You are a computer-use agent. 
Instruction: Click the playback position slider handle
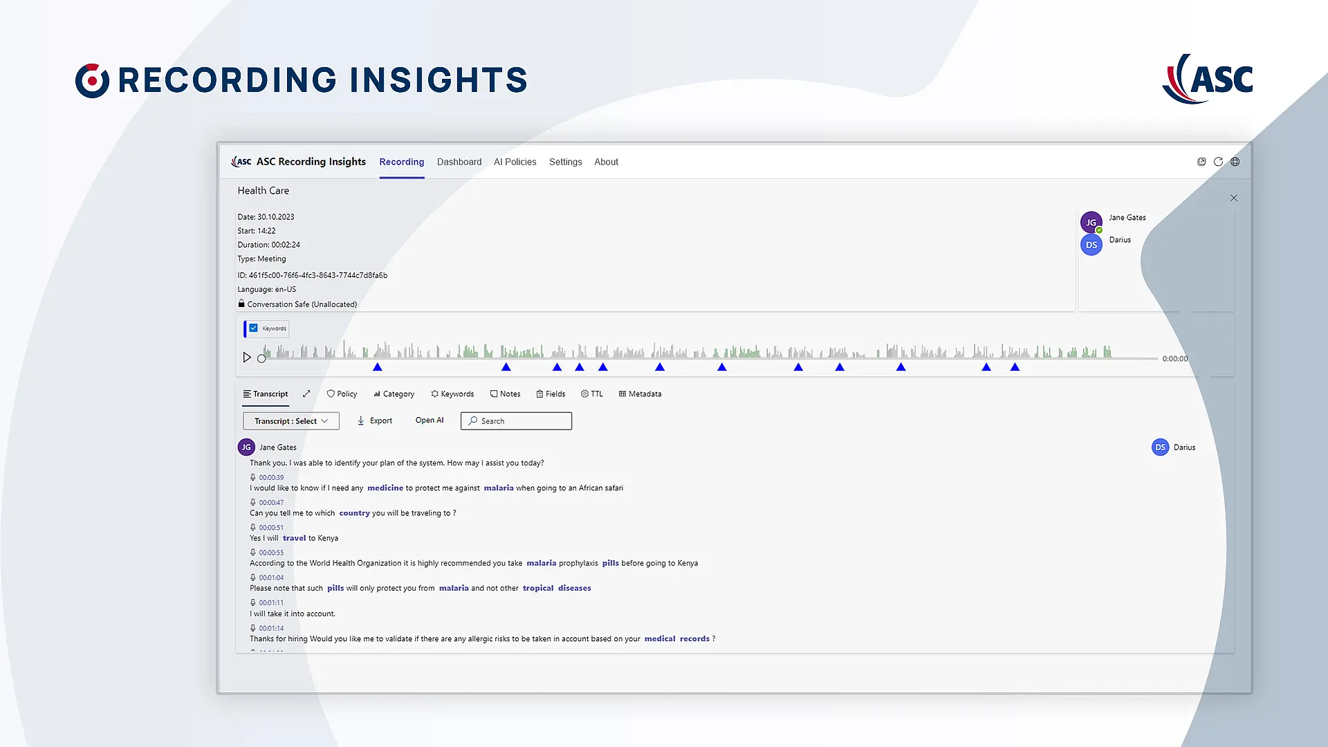point(261,358)
